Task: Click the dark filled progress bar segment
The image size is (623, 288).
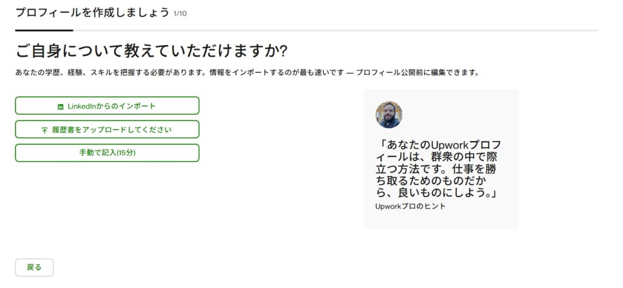Action: pos(44,30)
